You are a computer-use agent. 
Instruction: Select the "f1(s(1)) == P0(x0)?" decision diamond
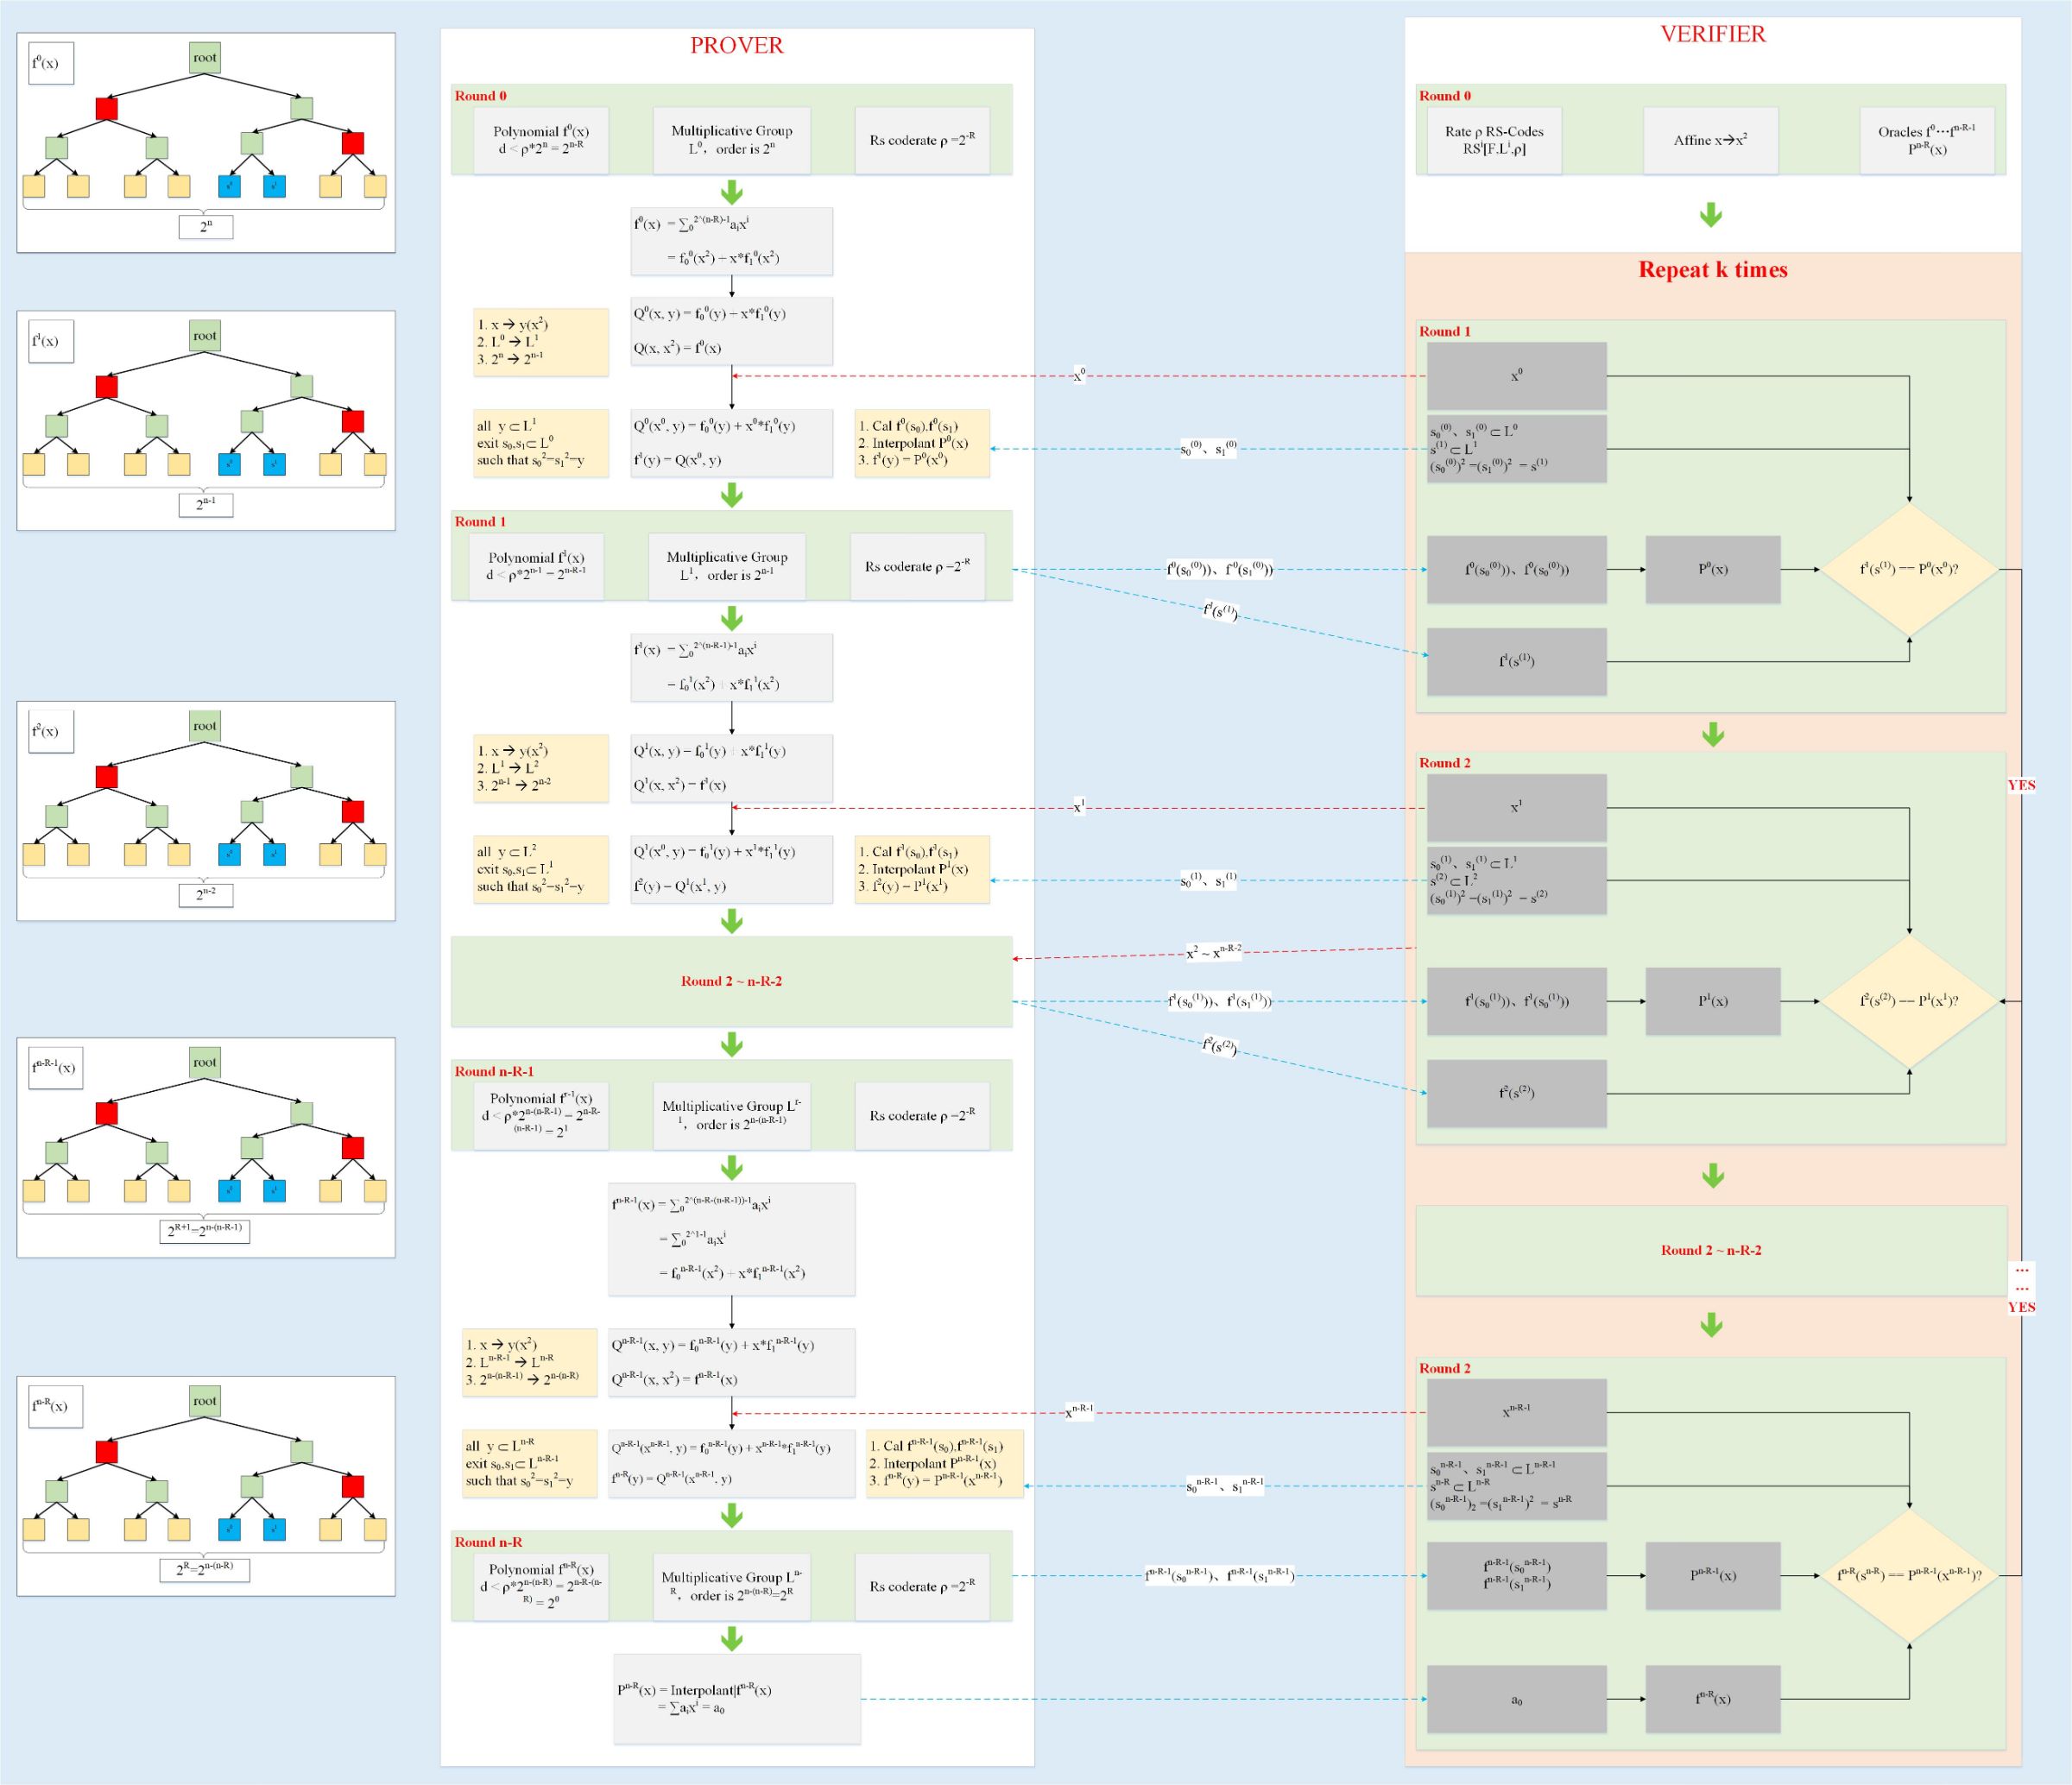(1909, 569)
